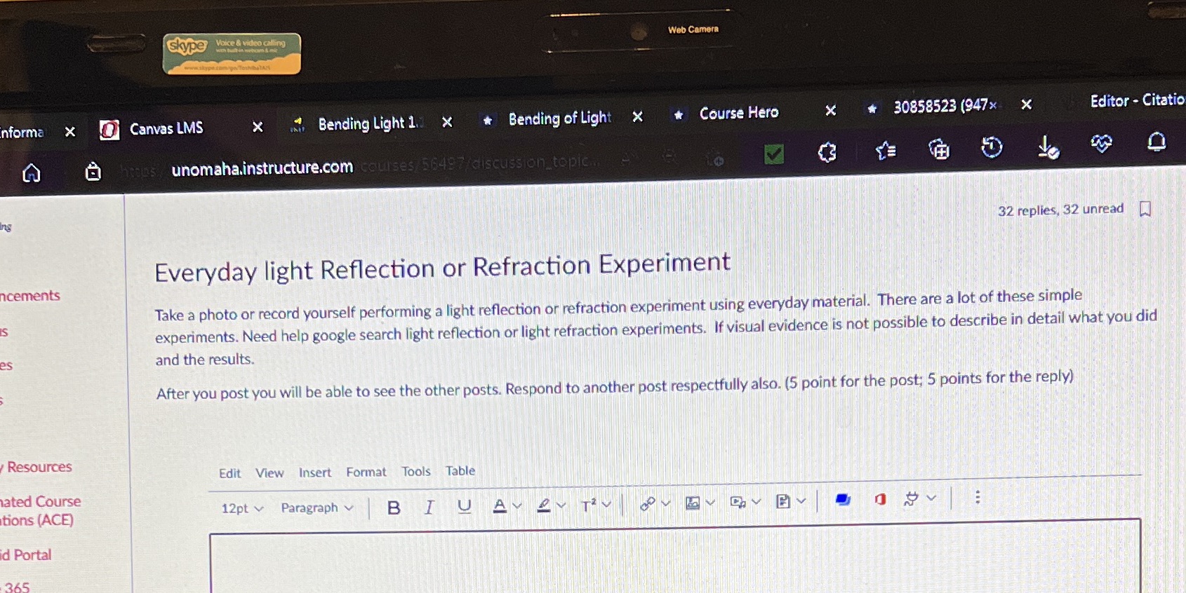The height and width of the screenshot is (593, 1186).
Task: Expand media options arrow
Action: click(756, 501)
